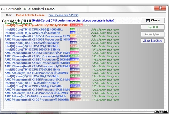Select AMD Phenom II X4 20 @ 3616MHz
169x114 pixels.
[x=37, y=100]
